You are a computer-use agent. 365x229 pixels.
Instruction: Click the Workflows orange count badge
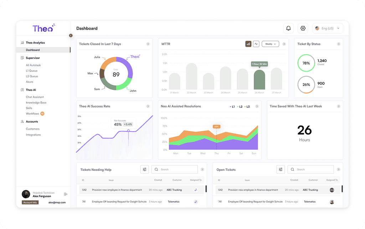click(42, 114)
